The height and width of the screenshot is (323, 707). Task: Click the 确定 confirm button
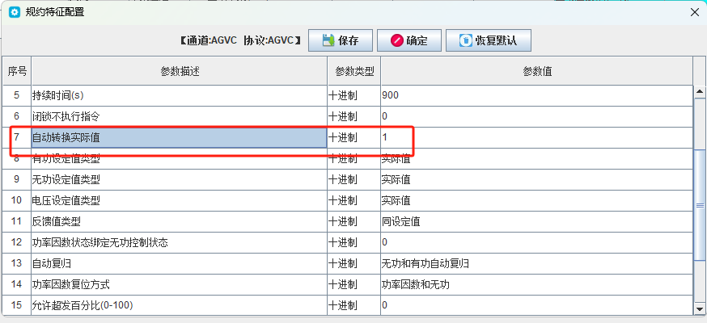[409, 40]
